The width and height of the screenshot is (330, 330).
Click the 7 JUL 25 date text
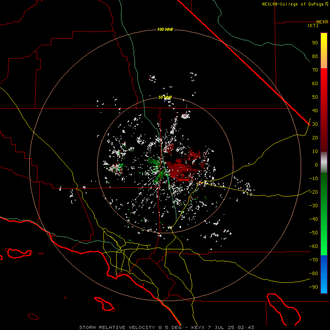tap(221, 327)
